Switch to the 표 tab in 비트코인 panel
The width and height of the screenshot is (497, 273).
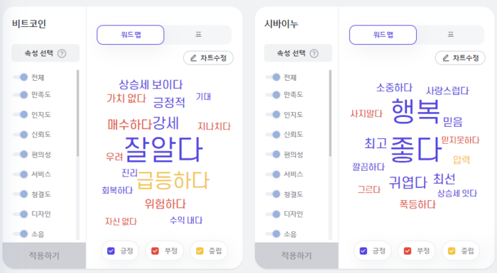[198, 35]
